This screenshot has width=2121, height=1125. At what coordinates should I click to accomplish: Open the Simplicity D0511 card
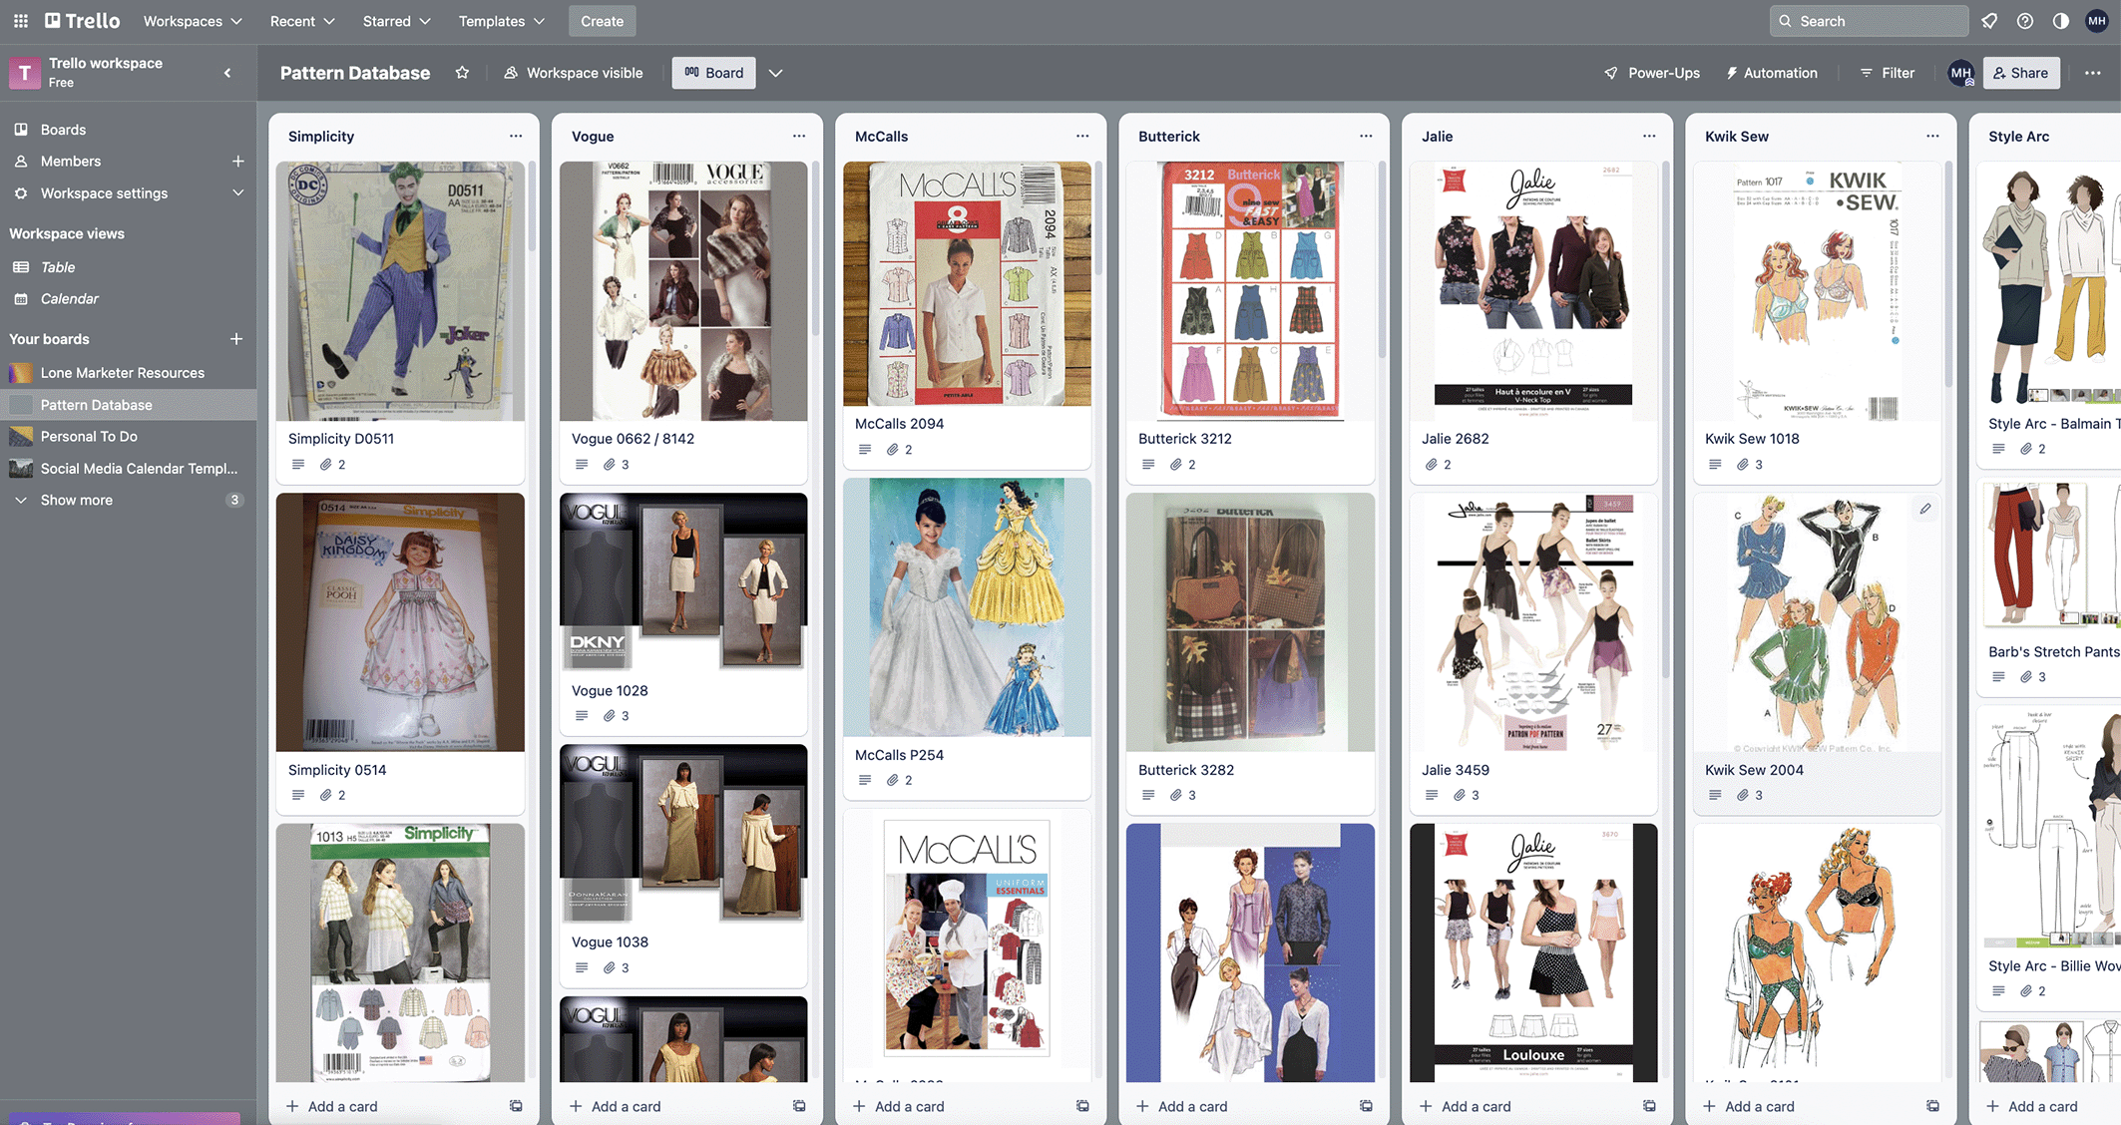click(400, 322)
